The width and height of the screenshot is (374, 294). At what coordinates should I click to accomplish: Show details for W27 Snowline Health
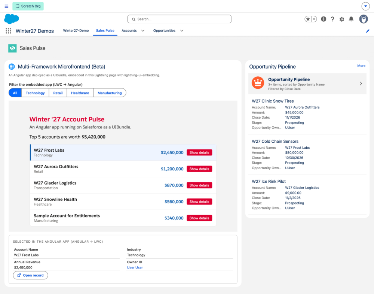click(199, 201)
